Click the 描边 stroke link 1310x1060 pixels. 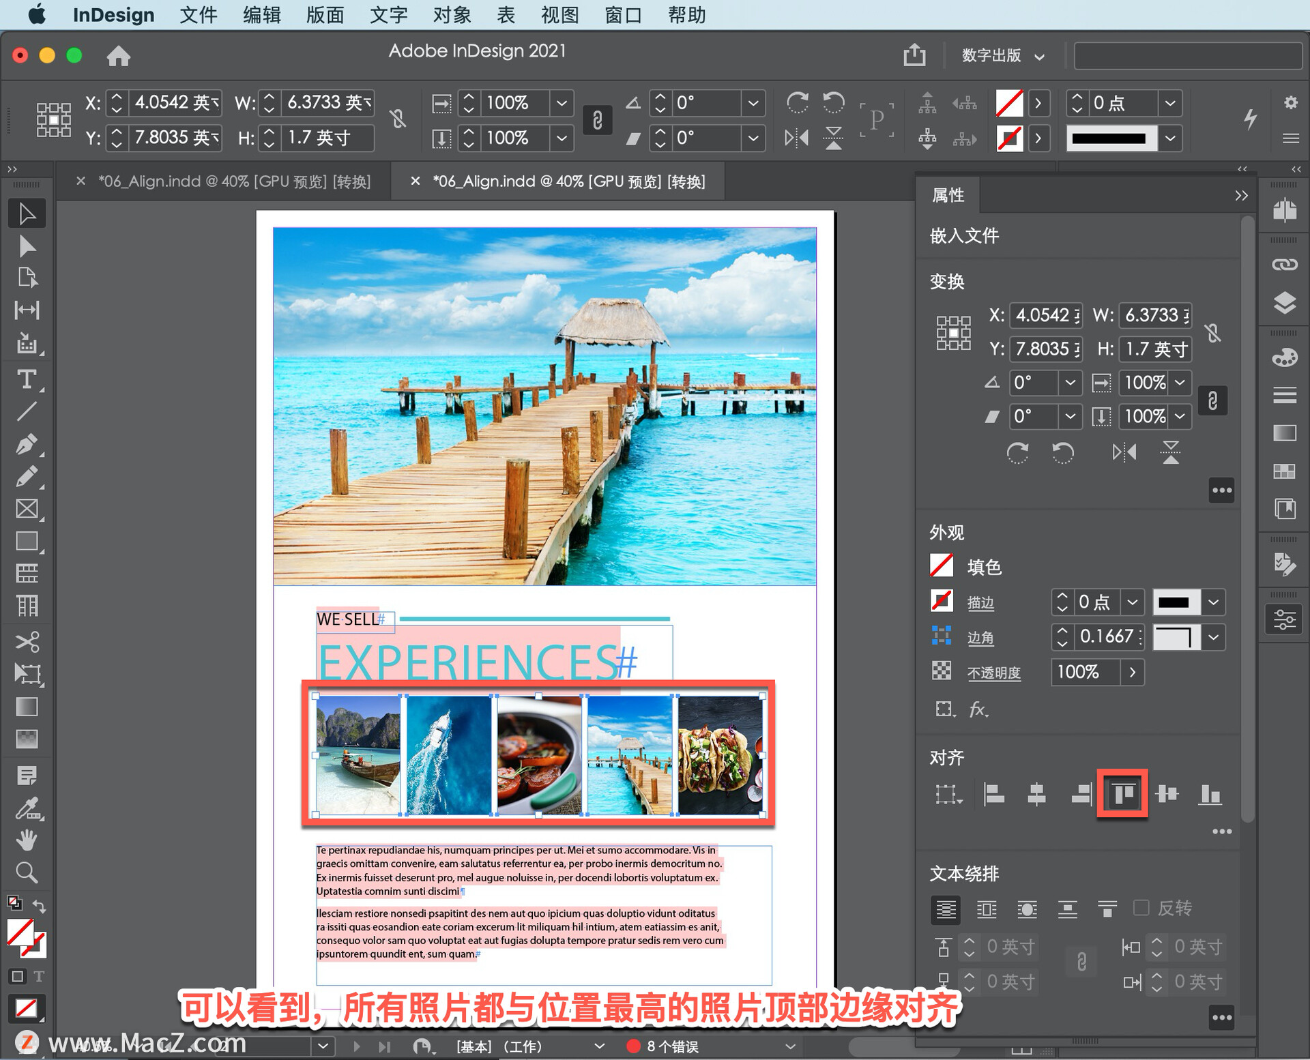tap(980, 602)
